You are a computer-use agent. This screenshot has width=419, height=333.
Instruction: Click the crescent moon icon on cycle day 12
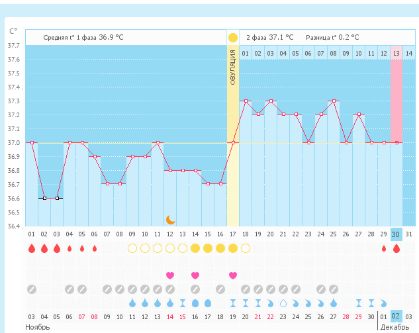(x=170, y=219)
